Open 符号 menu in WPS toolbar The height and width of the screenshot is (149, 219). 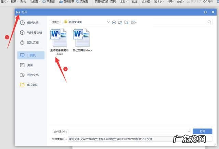click(x=170, y=2)
